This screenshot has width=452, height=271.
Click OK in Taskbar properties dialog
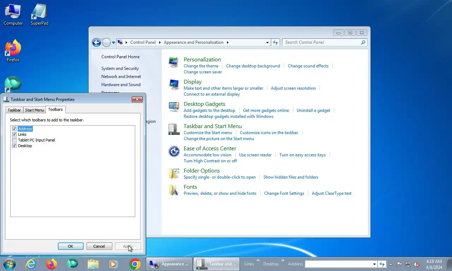click(x=71, y=246)
